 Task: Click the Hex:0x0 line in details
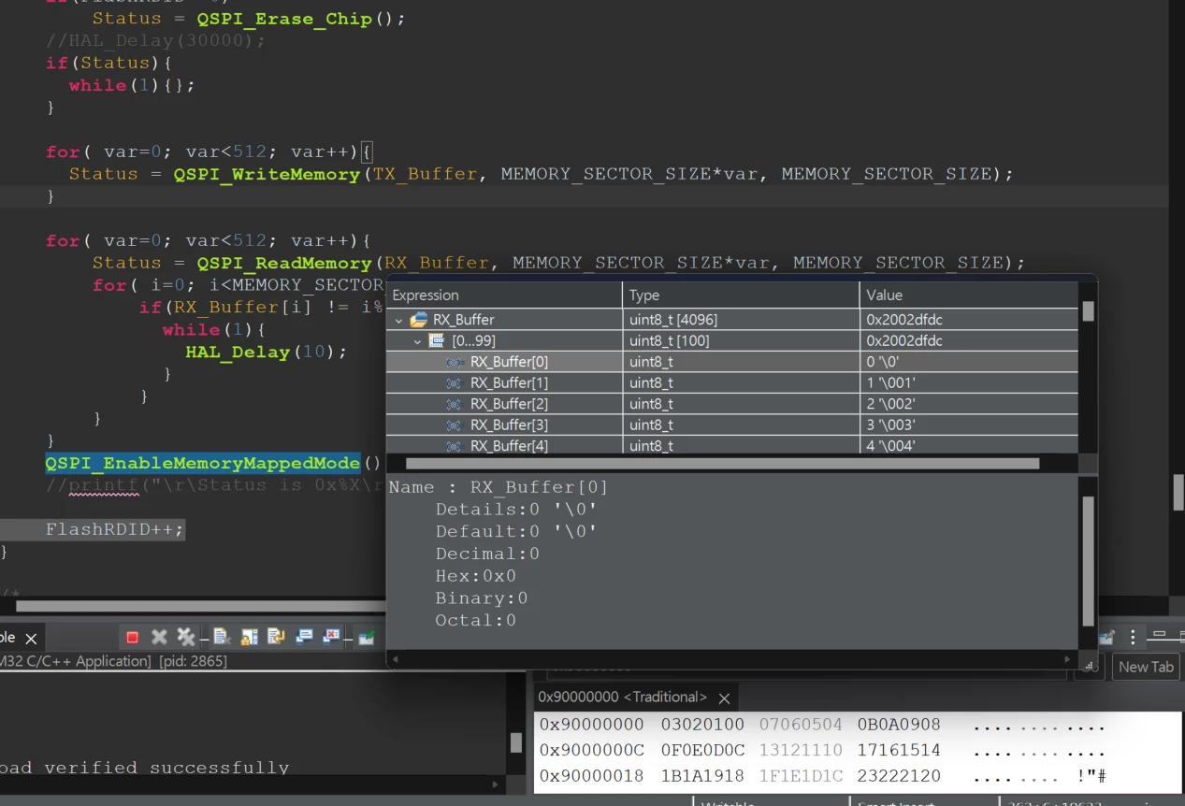click(475, 576)
